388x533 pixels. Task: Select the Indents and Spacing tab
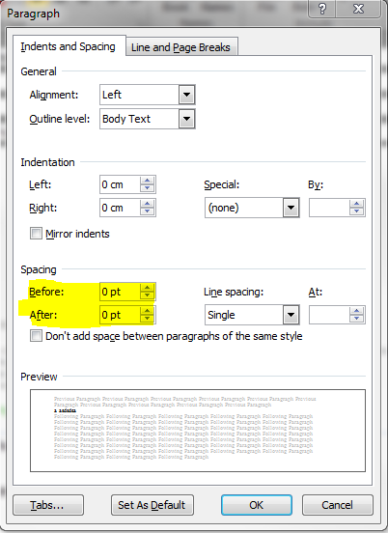point(69,46)
